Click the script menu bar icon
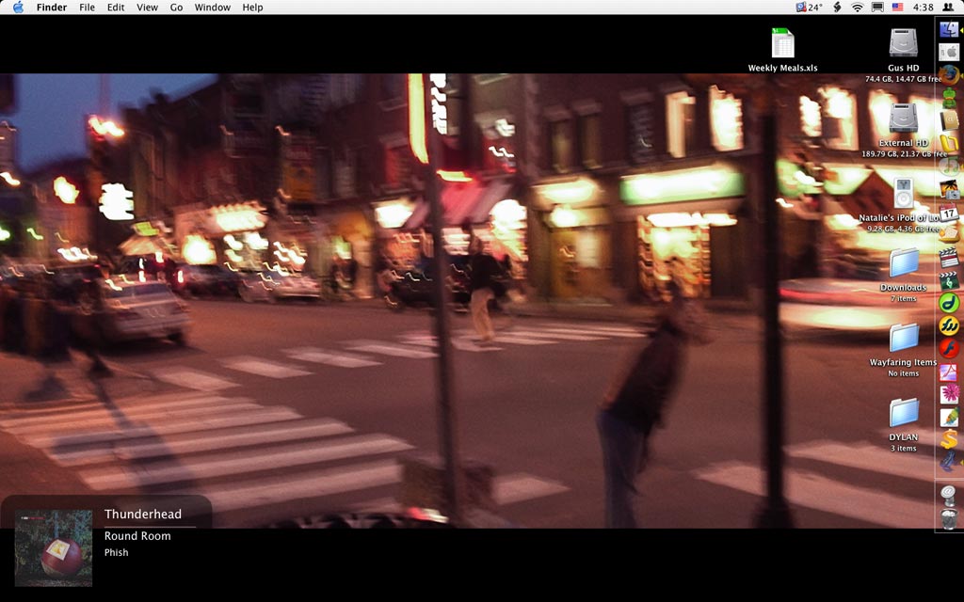Image resolution: width=964 pixels, height=602 pixels. pyautogui.click(x=837, y=8)
